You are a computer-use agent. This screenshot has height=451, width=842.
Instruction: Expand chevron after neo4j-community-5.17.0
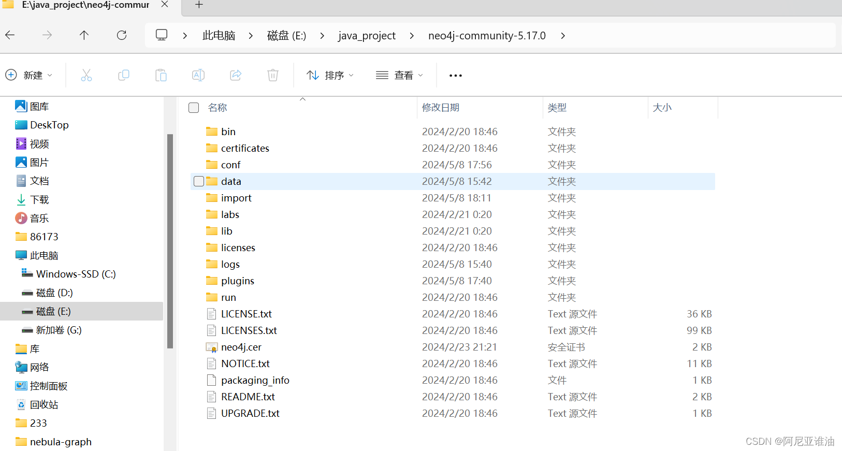563,36
